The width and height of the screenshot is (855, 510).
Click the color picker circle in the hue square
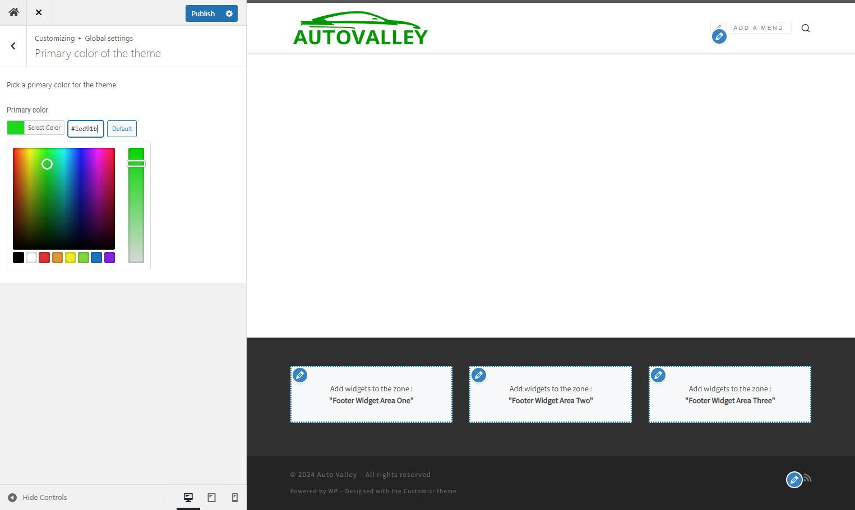click(x=47, y=164)
